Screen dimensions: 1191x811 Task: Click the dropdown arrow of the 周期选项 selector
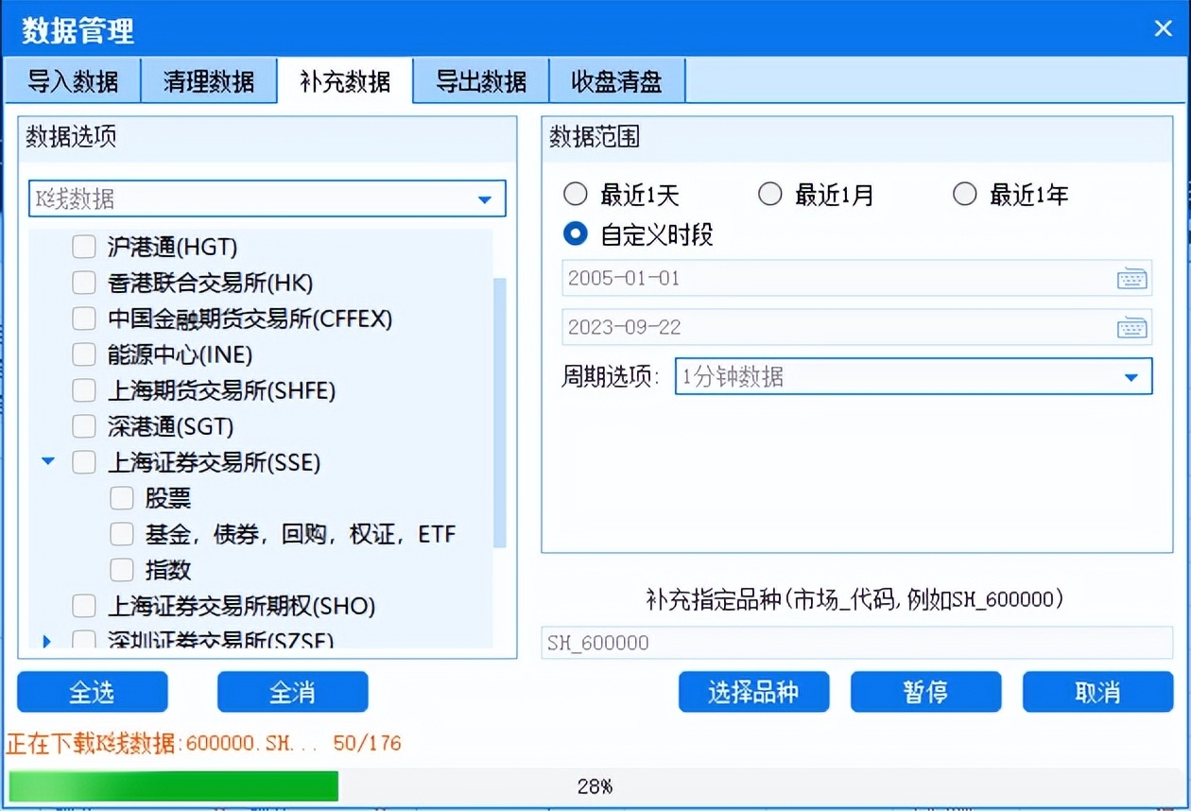tap(1131, 376)
